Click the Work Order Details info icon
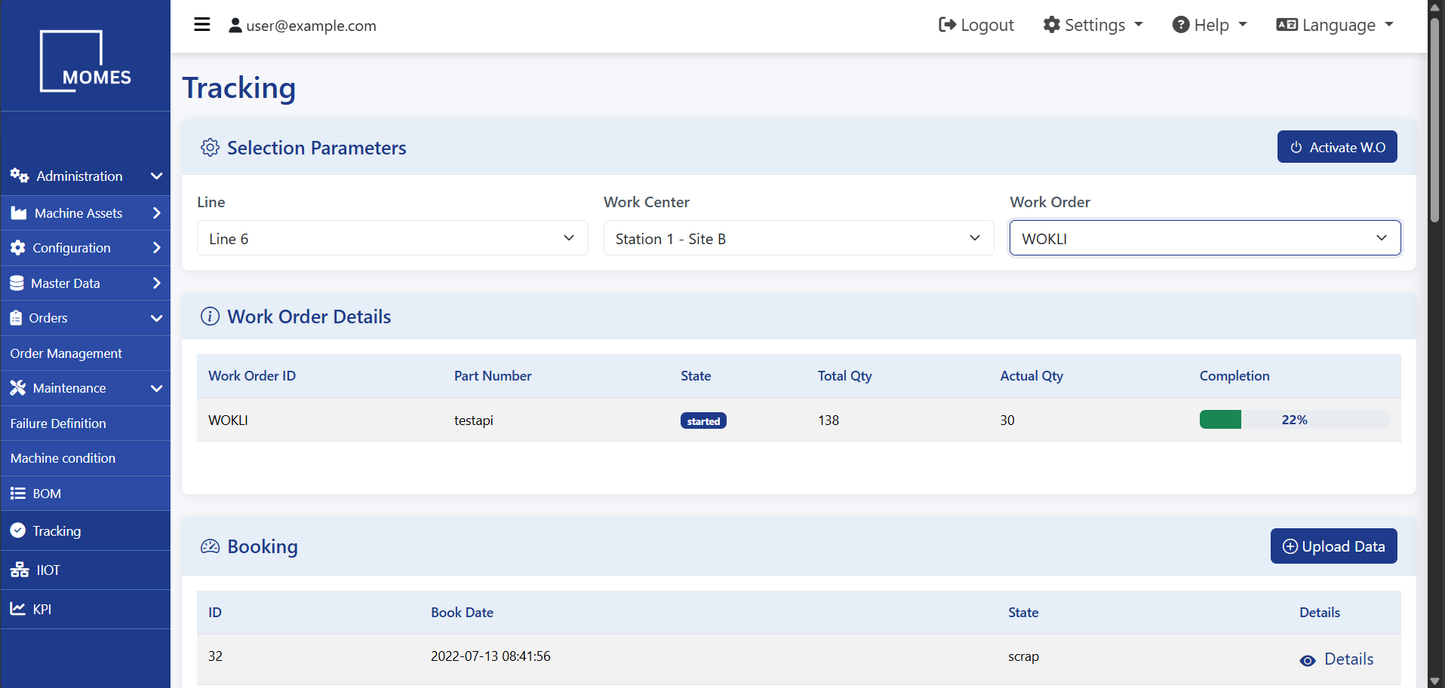 [x=210, y=316]
